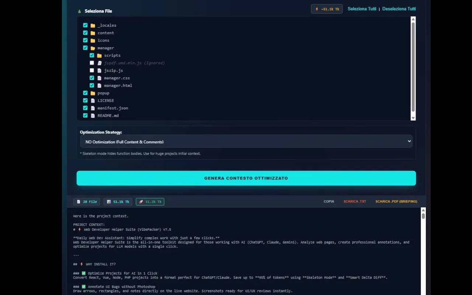Click the Deseleziona Tutti link

click(399, 9)
